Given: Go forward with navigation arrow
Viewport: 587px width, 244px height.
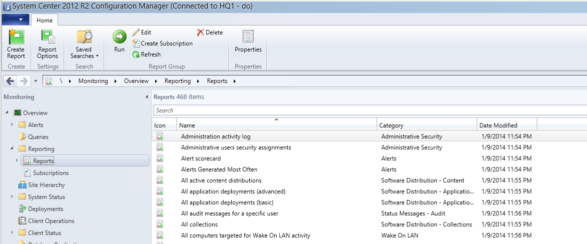Looking at the screenshot, I should click(23, 81).
